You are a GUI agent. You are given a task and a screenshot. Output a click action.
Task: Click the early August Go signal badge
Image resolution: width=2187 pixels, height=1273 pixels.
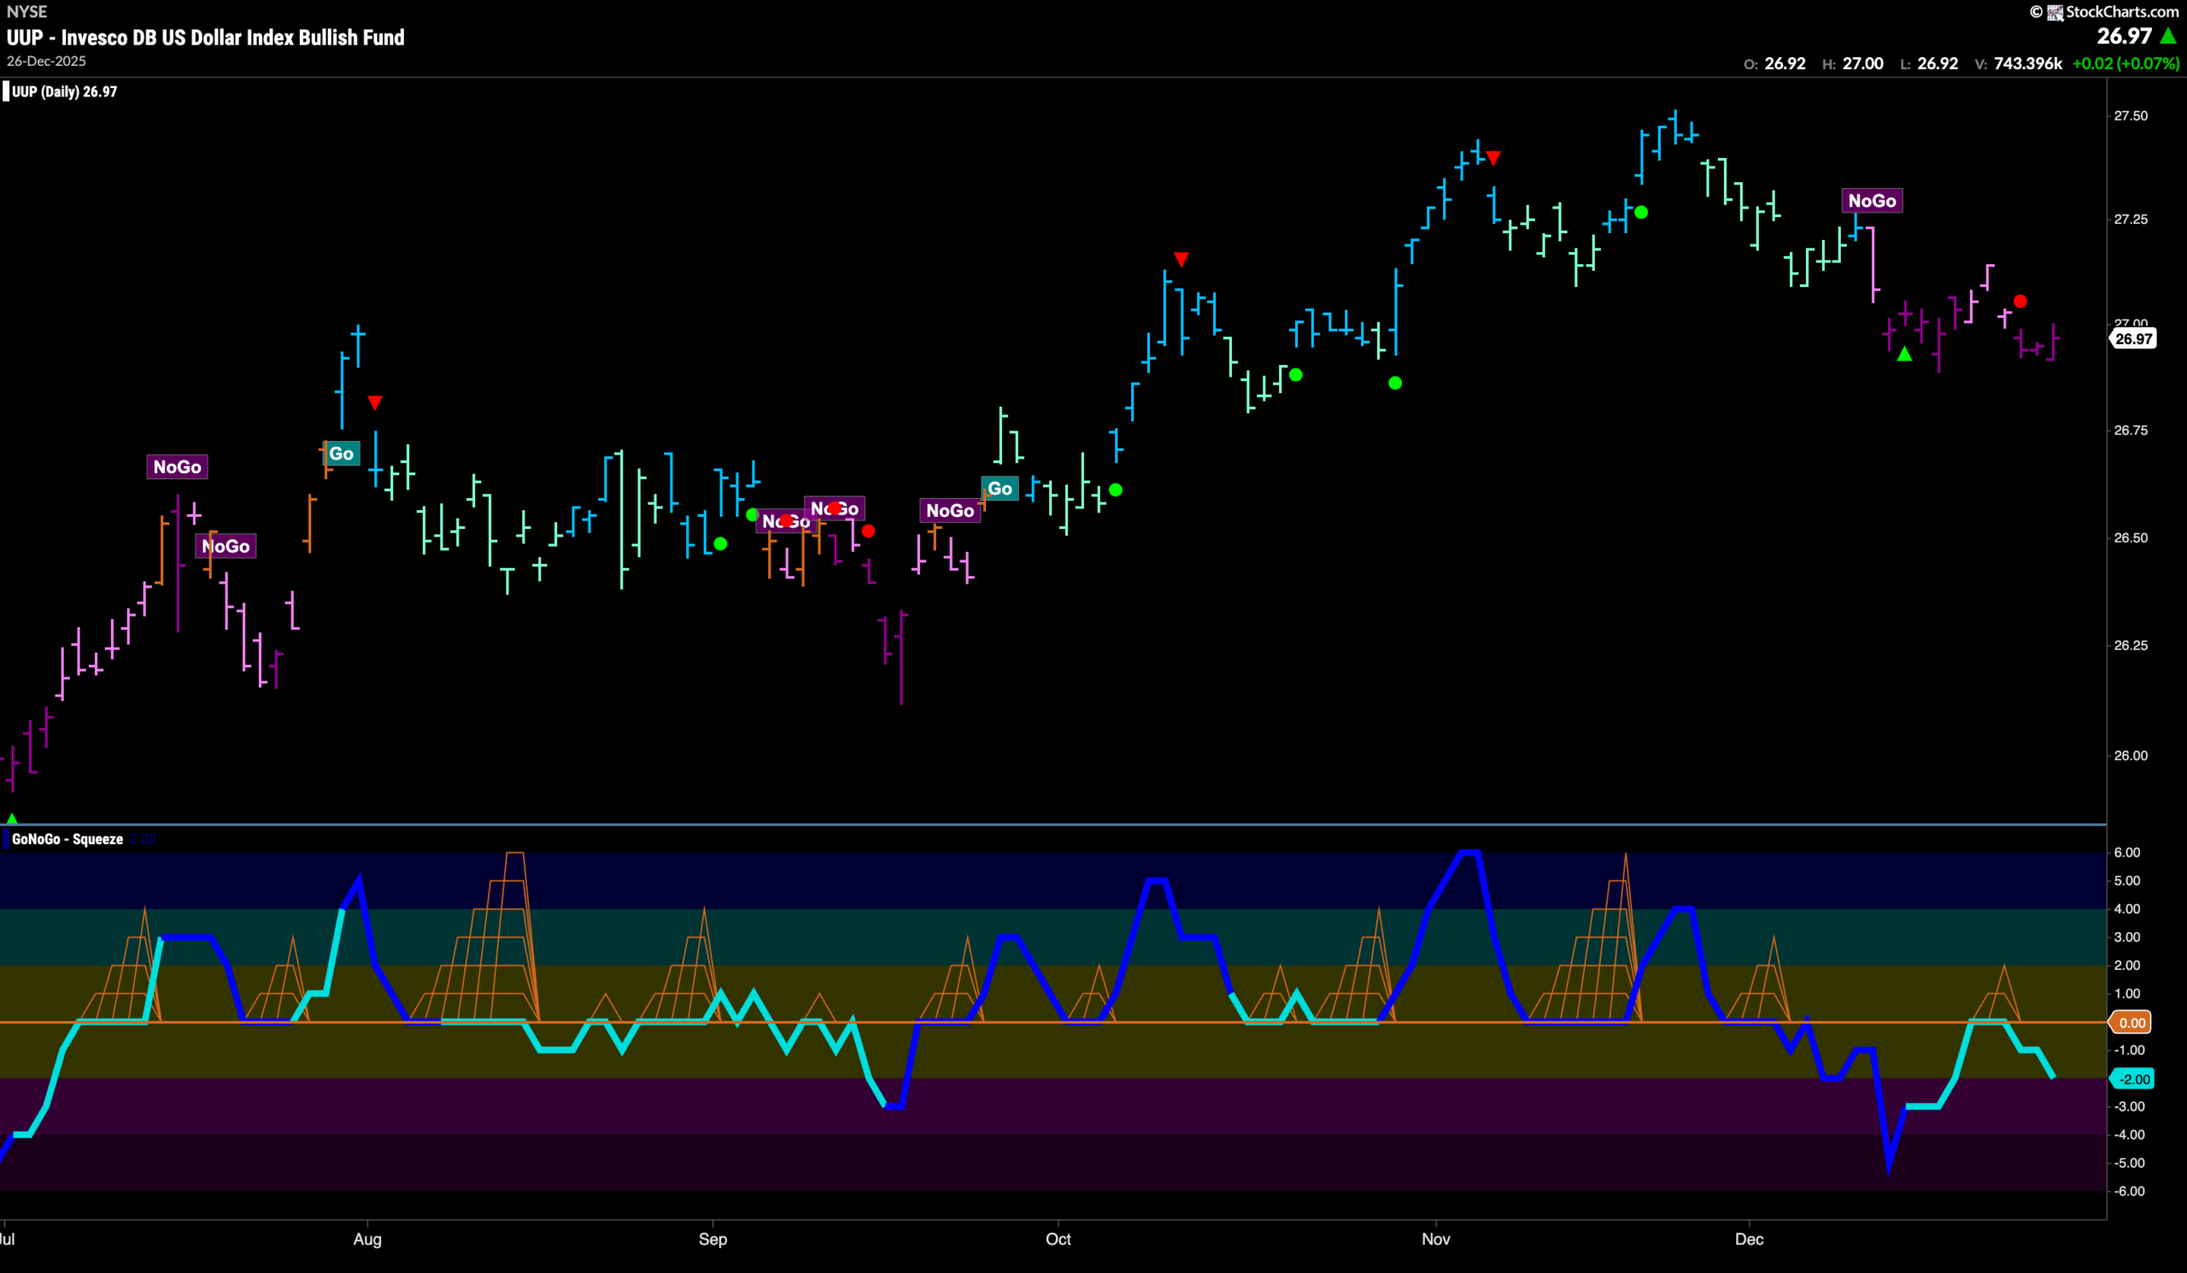coord(341,453)
